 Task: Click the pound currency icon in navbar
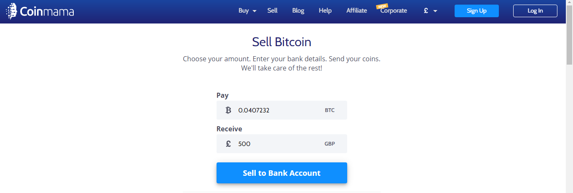pyautogui.click(x=426, y=11)
